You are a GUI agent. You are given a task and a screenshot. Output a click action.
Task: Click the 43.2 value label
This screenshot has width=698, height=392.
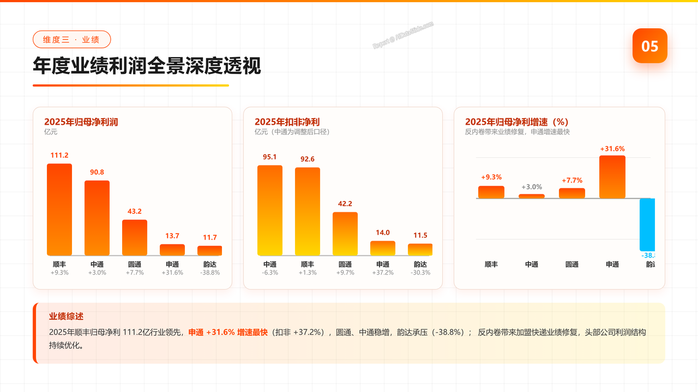(x=135, y=211)
